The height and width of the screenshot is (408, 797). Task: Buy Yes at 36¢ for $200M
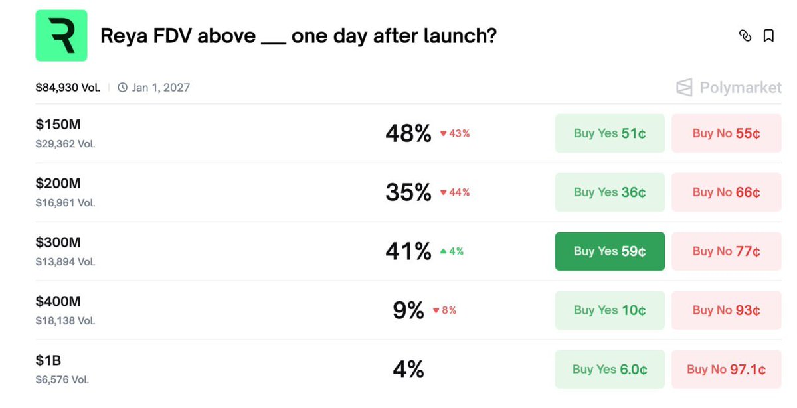pos(609,192)
